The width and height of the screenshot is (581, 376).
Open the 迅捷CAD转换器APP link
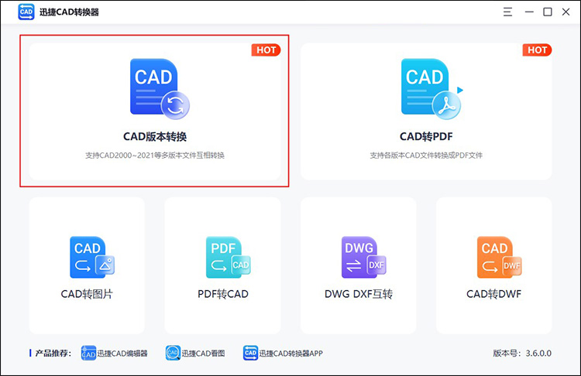[290, 354]
